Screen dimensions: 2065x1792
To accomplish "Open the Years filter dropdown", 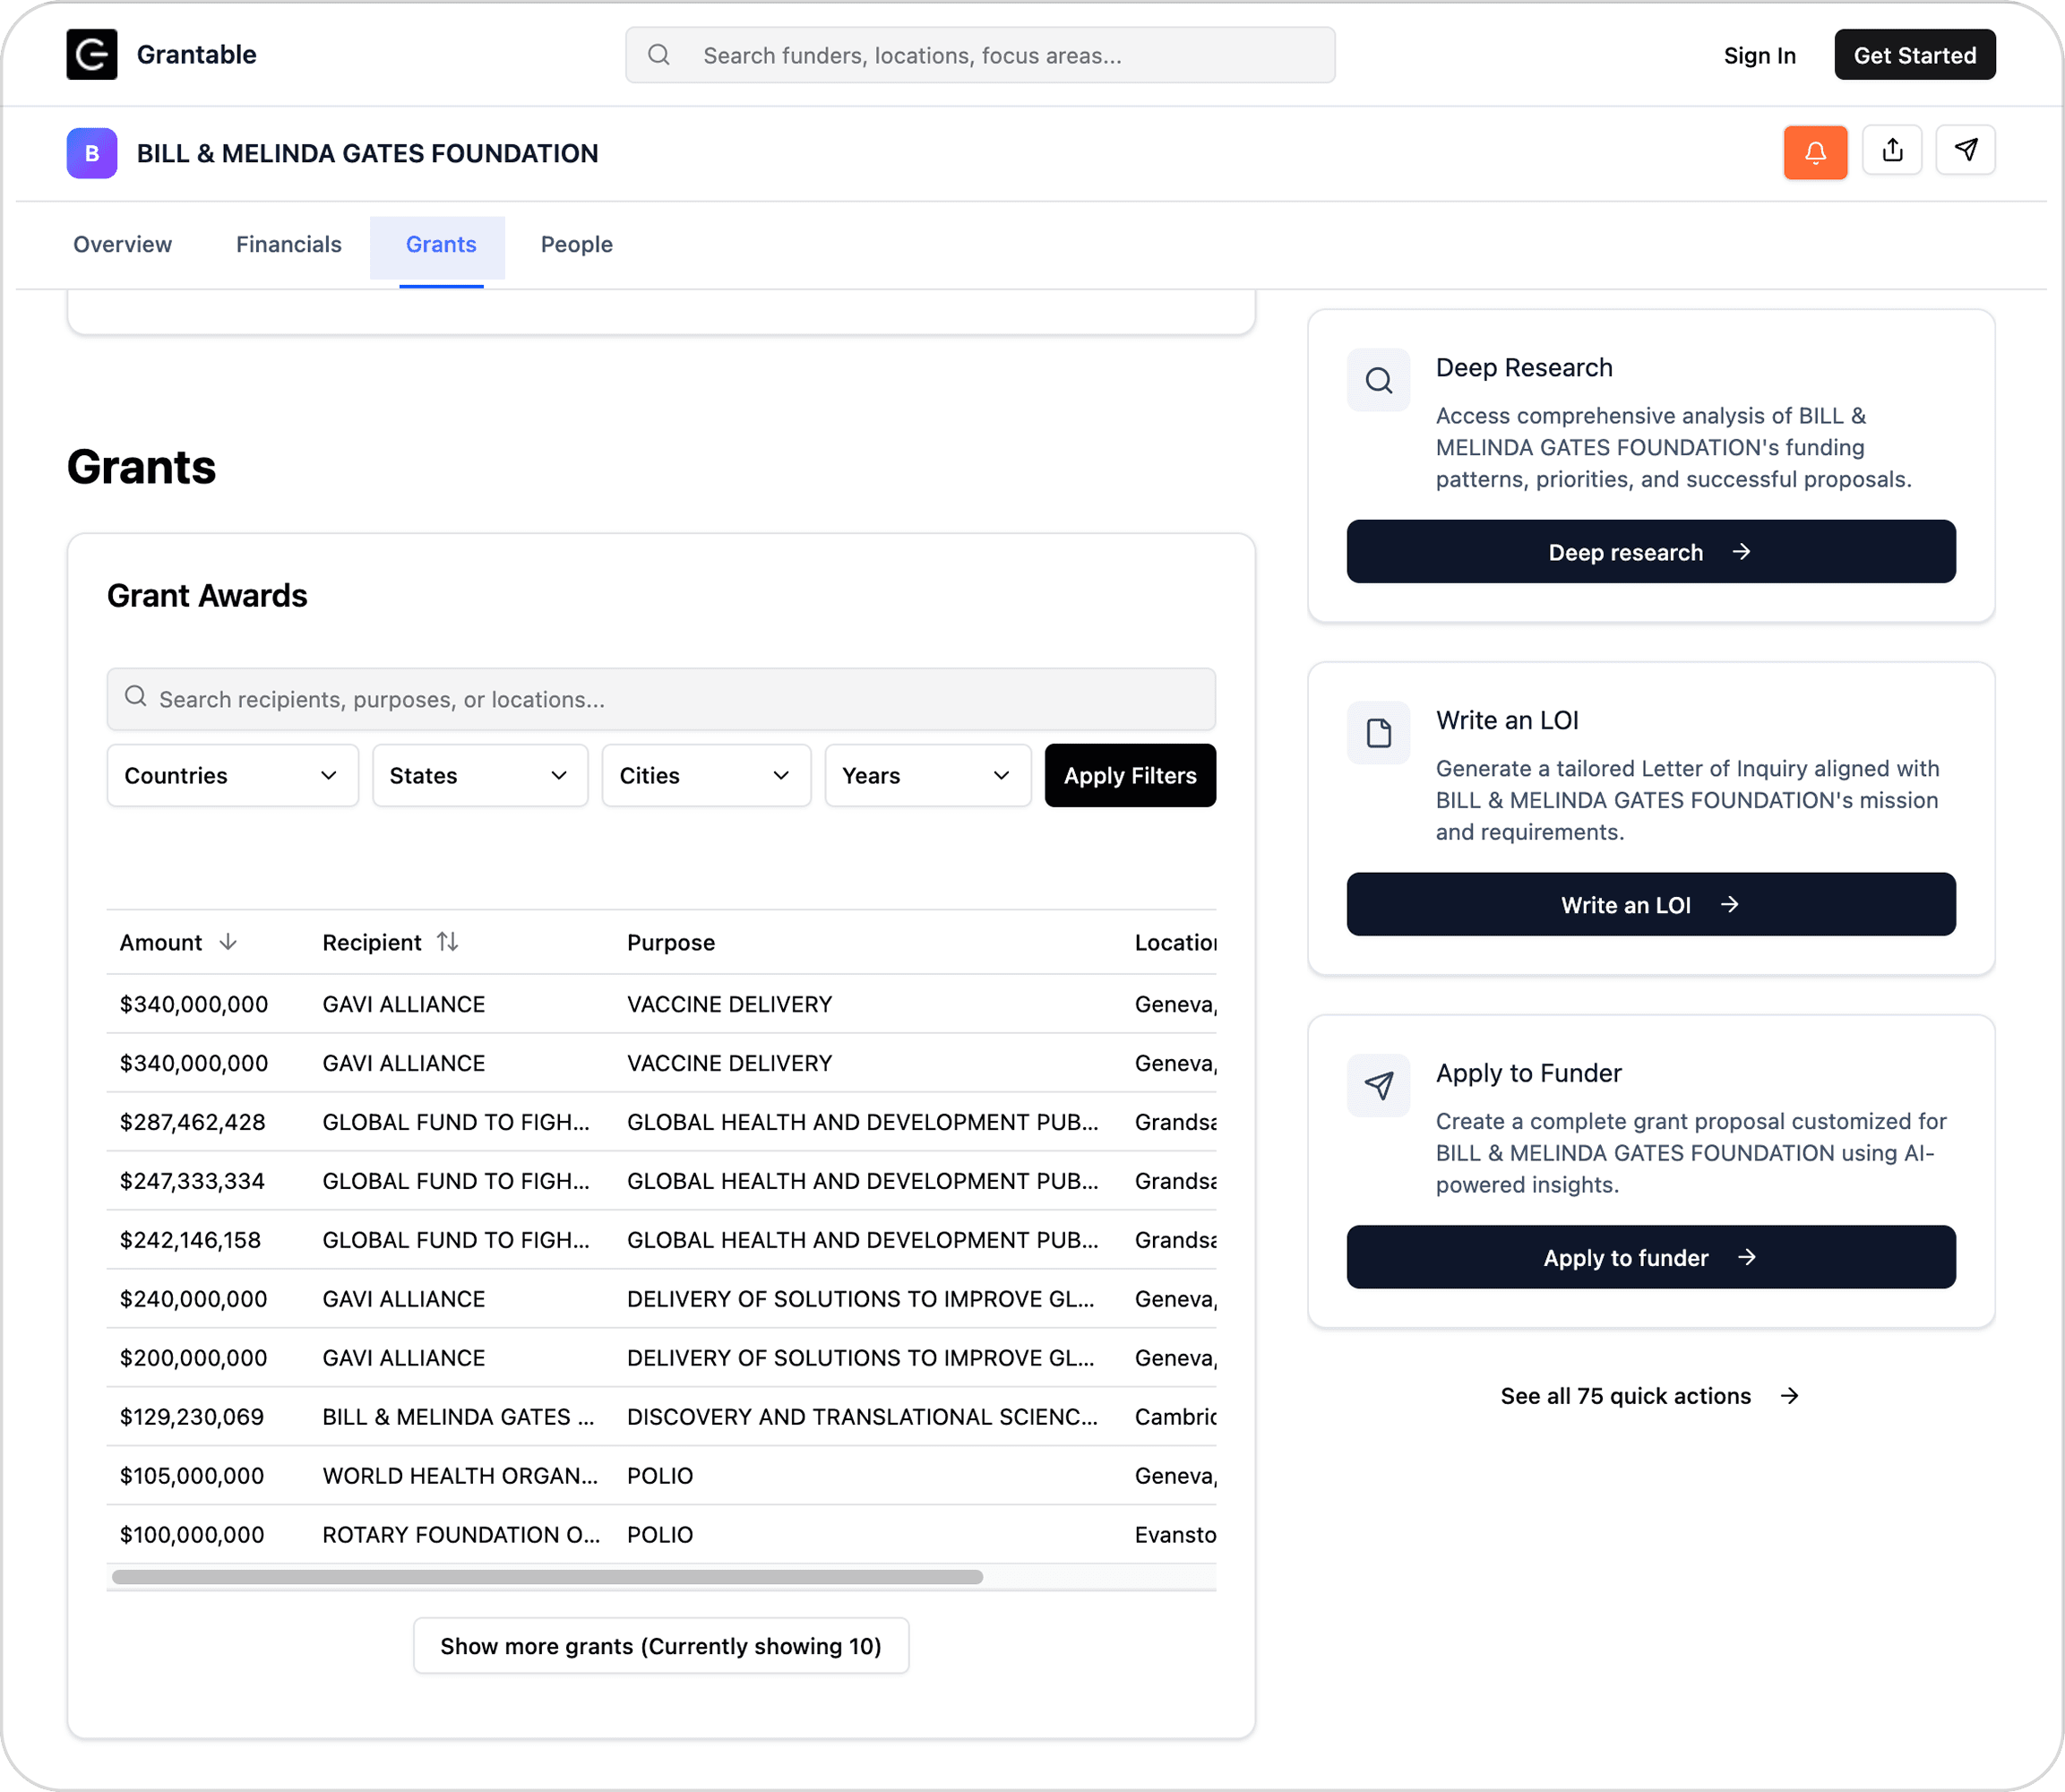I will pyautogui.click(x=927, y=776).
